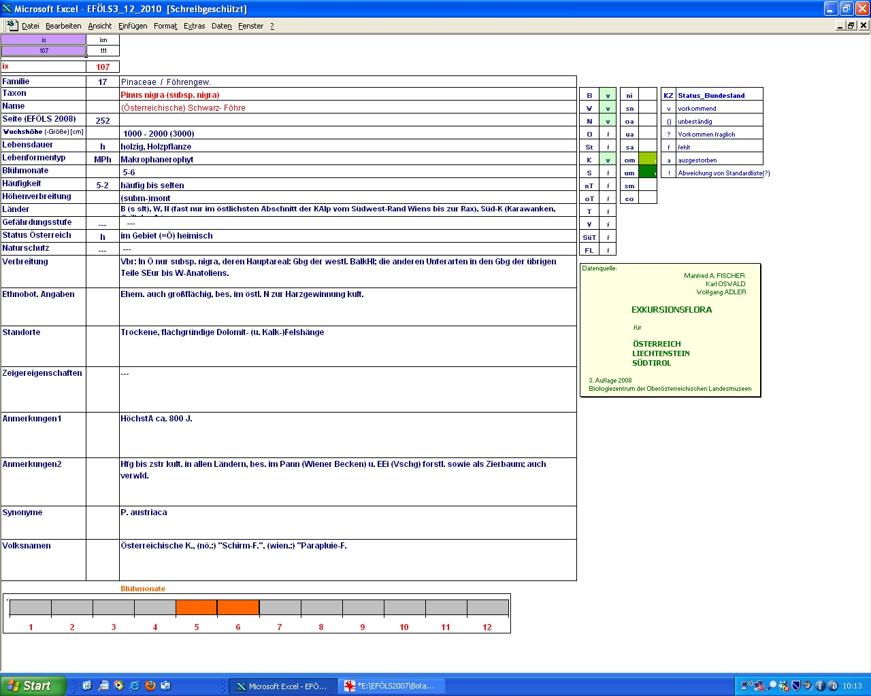The width and height of the screenshot is (871, 696).
Task: Select the purple cell containing 107
Action: [44, 50]
